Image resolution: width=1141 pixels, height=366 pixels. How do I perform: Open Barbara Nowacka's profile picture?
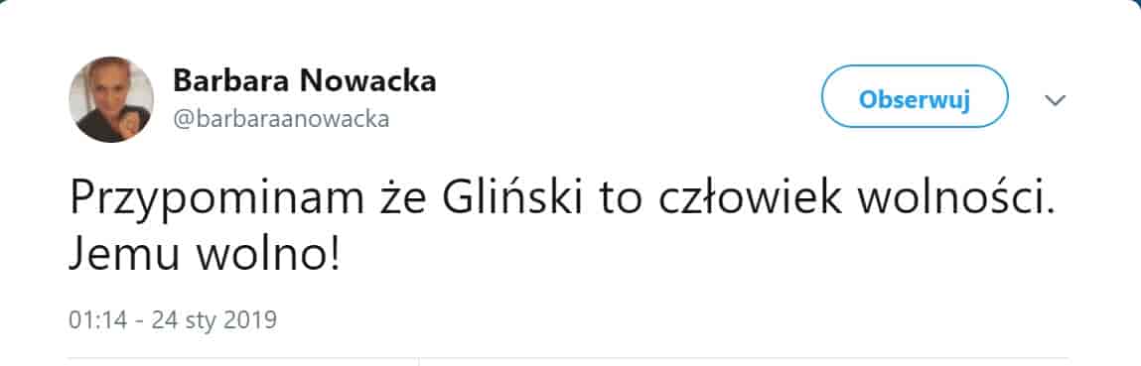[110, 99]
